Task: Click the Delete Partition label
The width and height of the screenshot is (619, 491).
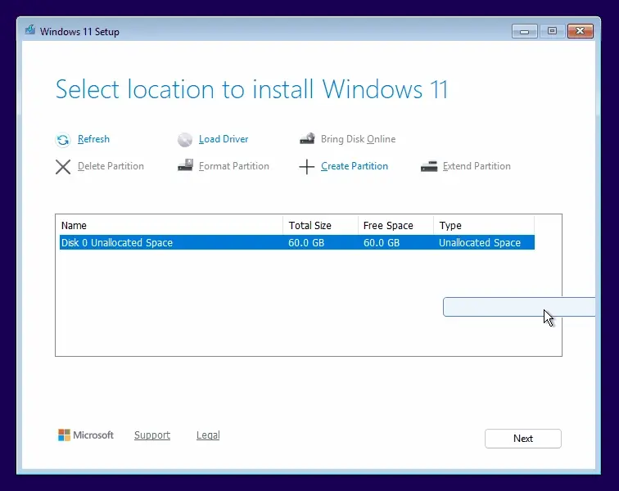Action: click(111, 166)
